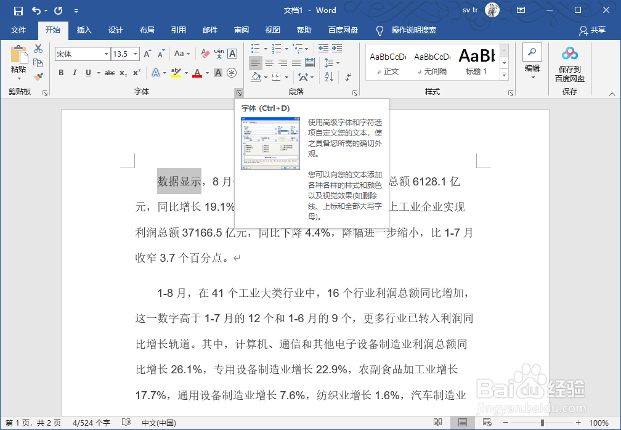Screen dimensions: 621x430
Task: Undo the last action
Action: 36,10
